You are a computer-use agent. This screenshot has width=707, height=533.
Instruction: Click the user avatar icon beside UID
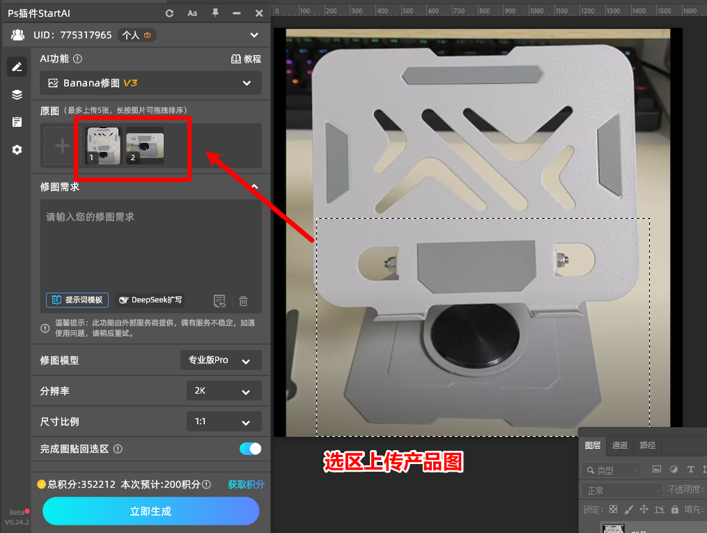point(17,35)
